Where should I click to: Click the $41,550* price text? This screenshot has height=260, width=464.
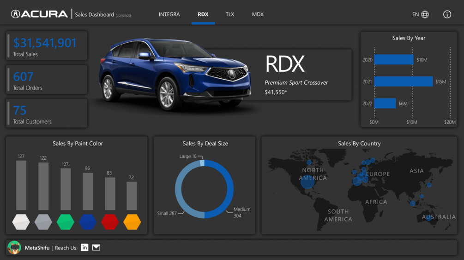point(276,92)
